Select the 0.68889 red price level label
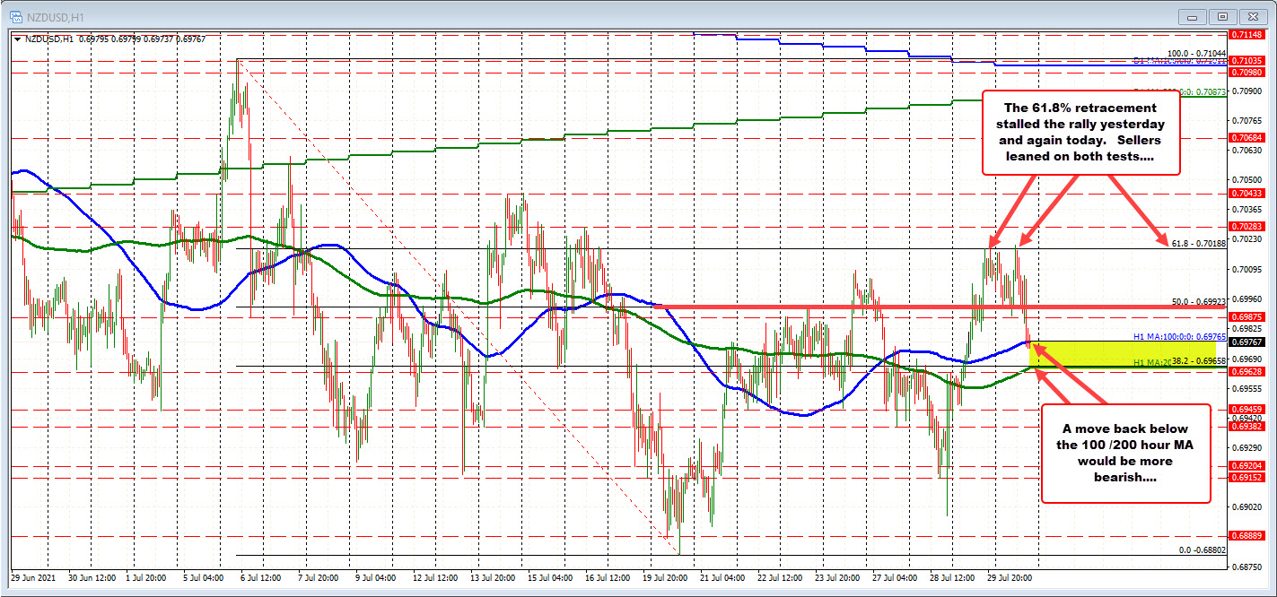Viewport: 1277px width, 597px height. [x=1247, y=536]
